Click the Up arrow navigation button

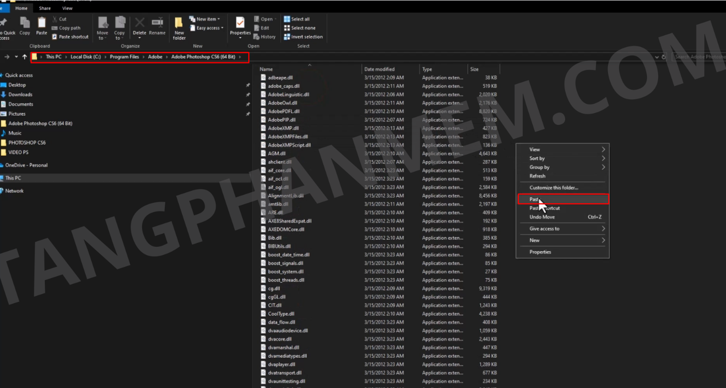[x=25, y=57]
